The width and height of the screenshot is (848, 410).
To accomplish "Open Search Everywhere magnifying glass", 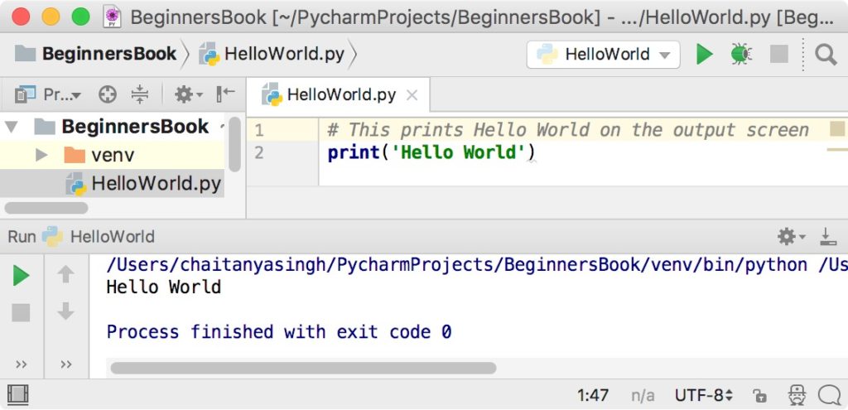I will pos(826,55).
